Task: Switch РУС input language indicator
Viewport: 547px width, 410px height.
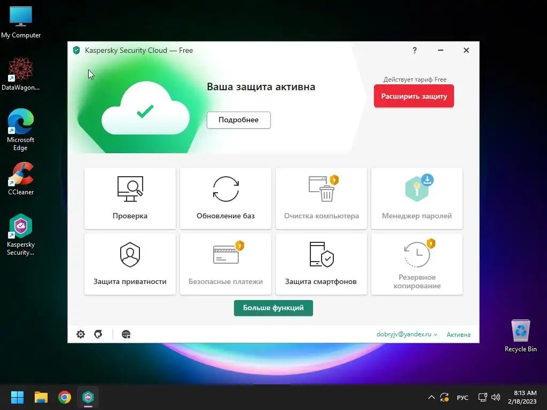Action: coord(462,397)
